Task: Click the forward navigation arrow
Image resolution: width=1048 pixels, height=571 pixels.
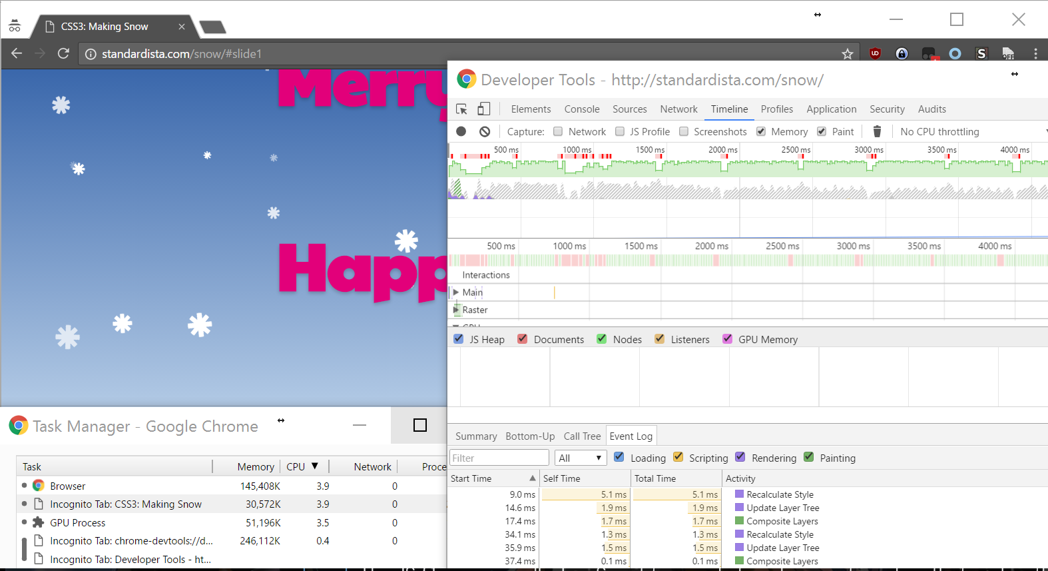Action: [x=40, y=53]
